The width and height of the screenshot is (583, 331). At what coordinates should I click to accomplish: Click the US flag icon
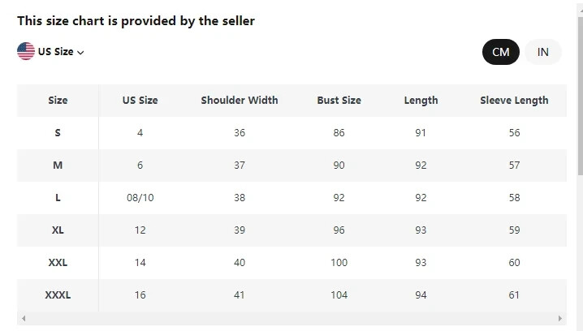(26, 51)
